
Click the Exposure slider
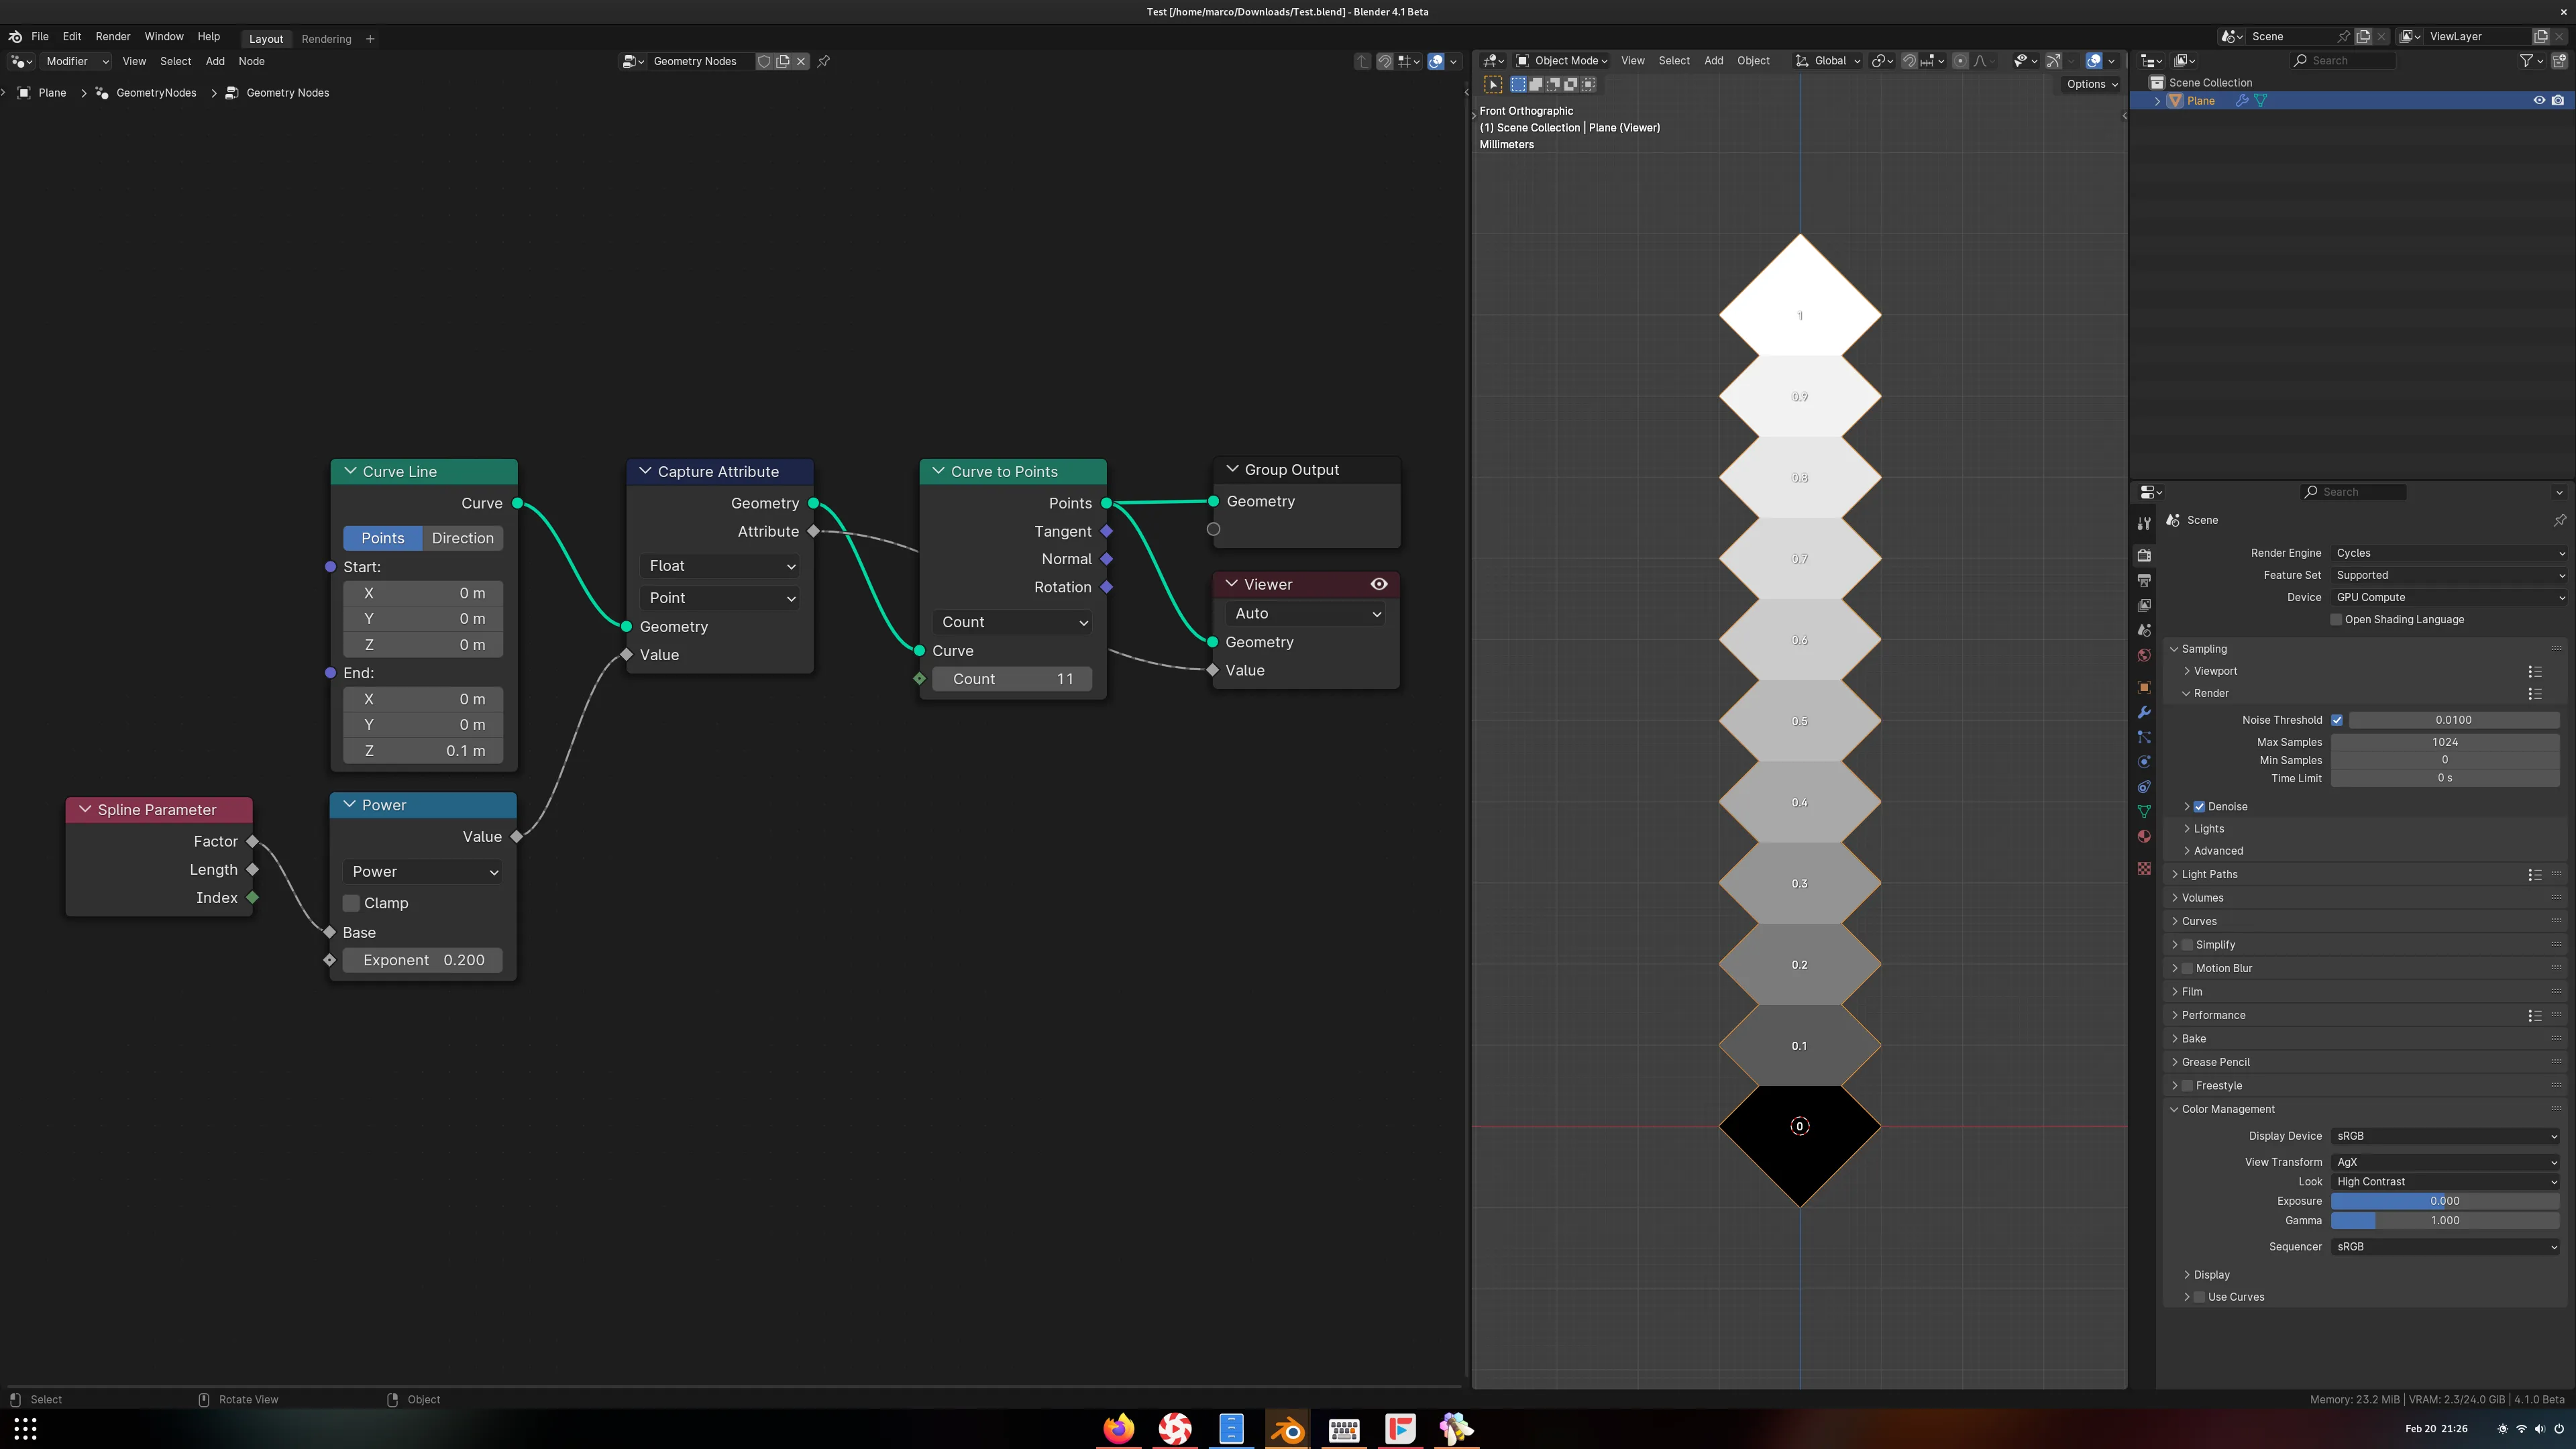(x=2445, y=1201)
